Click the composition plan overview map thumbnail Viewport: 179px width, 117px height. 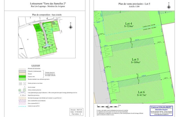[x=47, y=37]
